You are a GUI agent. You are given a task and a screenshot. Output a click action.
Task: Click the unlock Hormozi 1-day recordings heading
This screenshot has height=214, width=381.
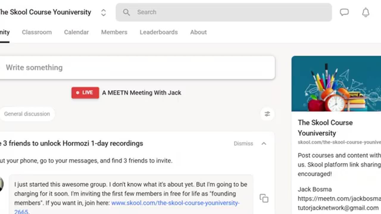click(71, 144)
